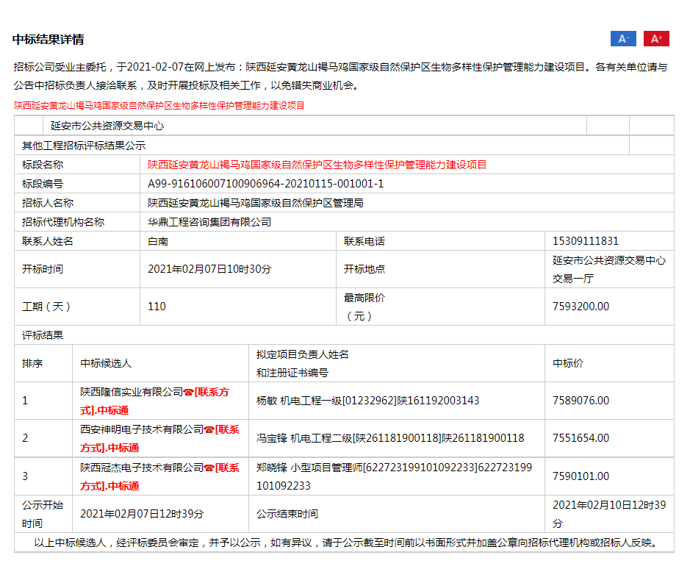This screenshot has width=690, height=569.
Task: Click the 中标结果详情 page heading
Action: [x=48, y=39]
